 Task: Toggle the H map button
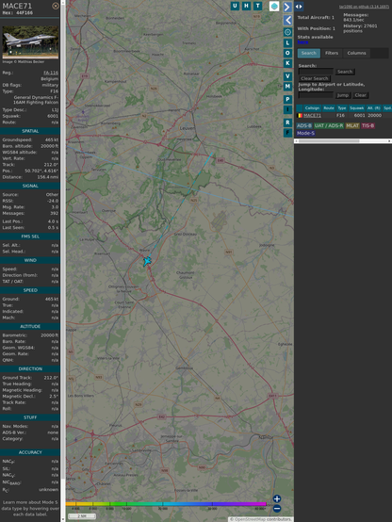[246, 6]
